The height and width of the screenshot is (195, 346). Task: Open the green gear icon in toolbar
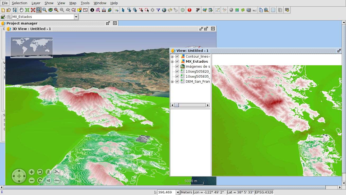click(183, 10)
